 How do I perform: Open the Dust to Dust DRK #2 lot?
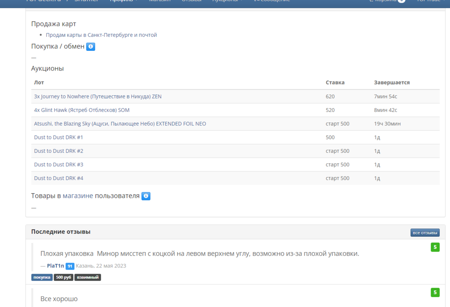click(x=58, y=151)
